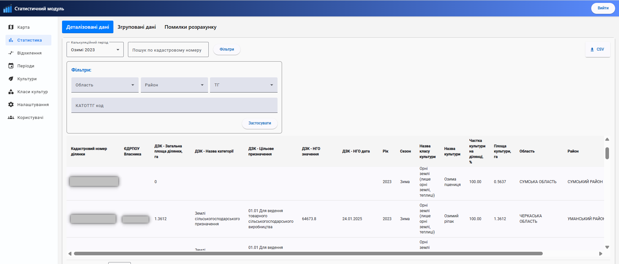Click the people icon for Користувачі
This screenshot has height=264, width=619.
(11, 117)
